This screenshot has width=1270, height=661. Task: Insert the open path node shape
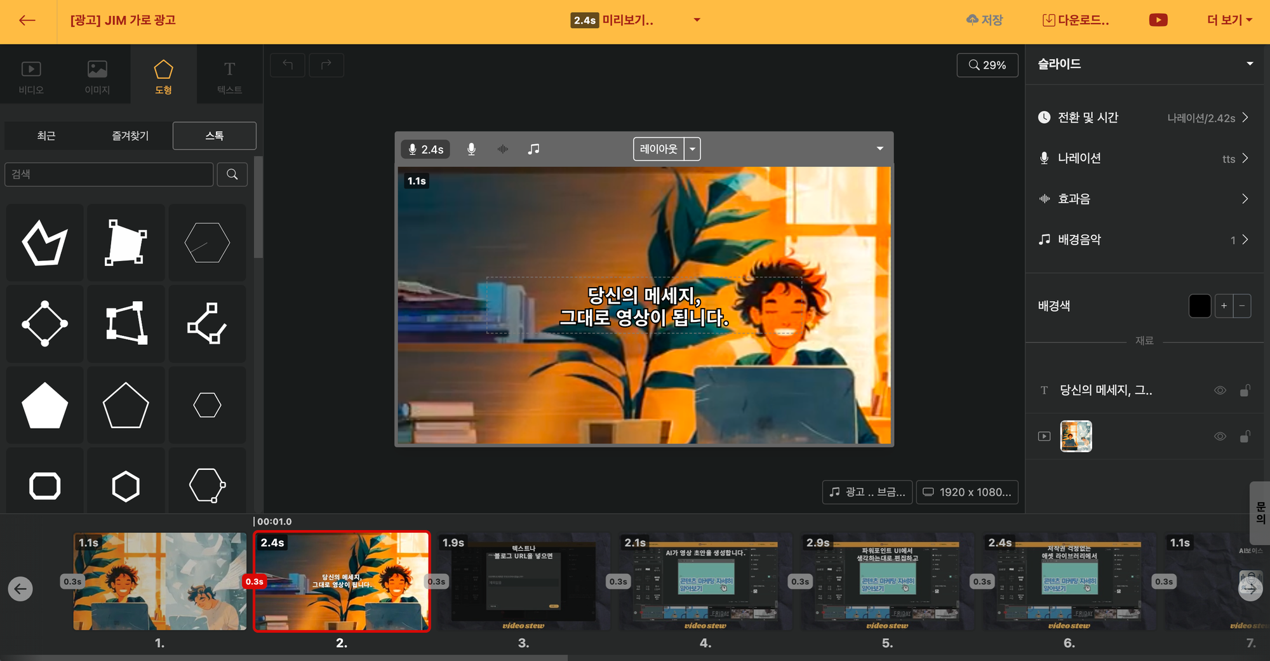207,324
